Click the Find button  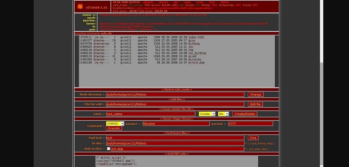(x=253, y=138)
